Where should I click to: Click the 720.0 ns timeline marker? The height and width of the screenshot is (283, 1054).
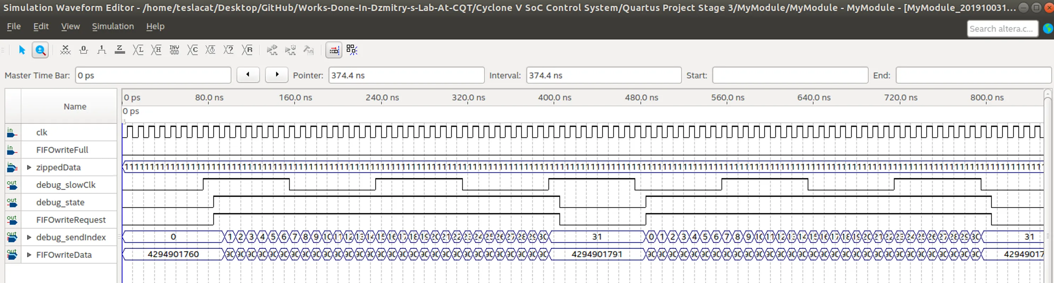901,97
